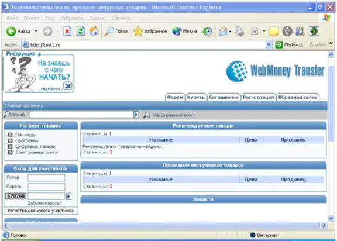Open the Справка menu

click(121, 18)
